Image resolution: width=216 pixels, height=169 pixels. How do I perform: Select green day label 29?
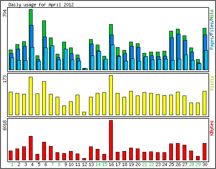(x=198, y=164)
